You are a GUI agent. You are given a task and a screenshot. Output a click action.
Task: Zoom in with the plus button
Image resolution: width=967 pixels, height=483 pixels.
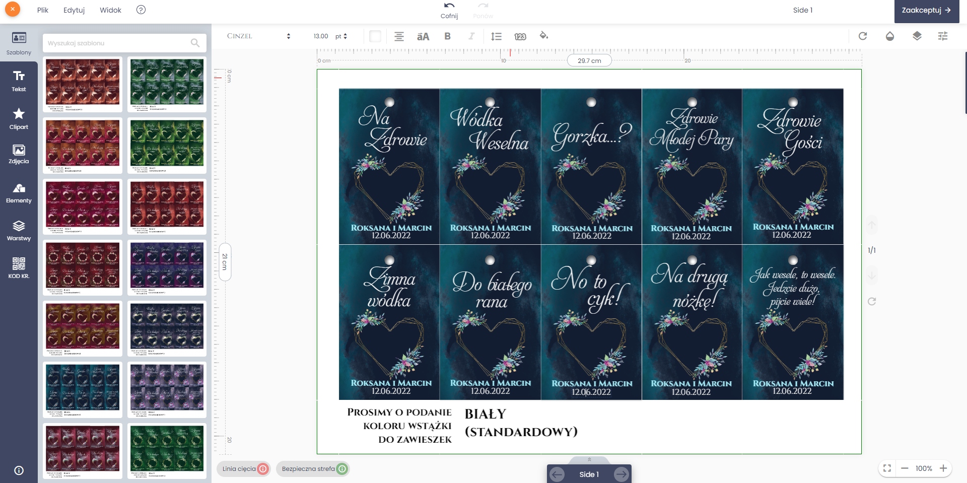[943, 468]
